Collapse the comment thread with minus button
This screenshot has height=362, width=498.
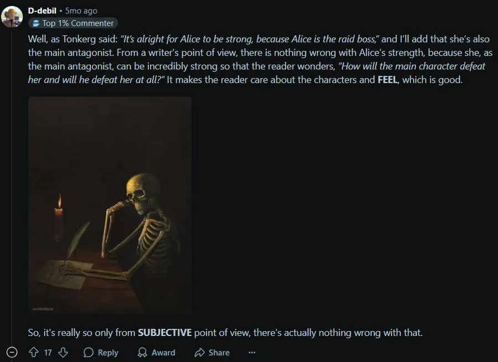12,352
